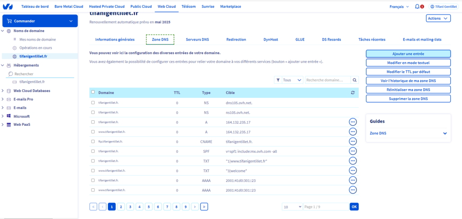
Task: Click next page arrow in pagination
Action: click(x=194, y=206)
